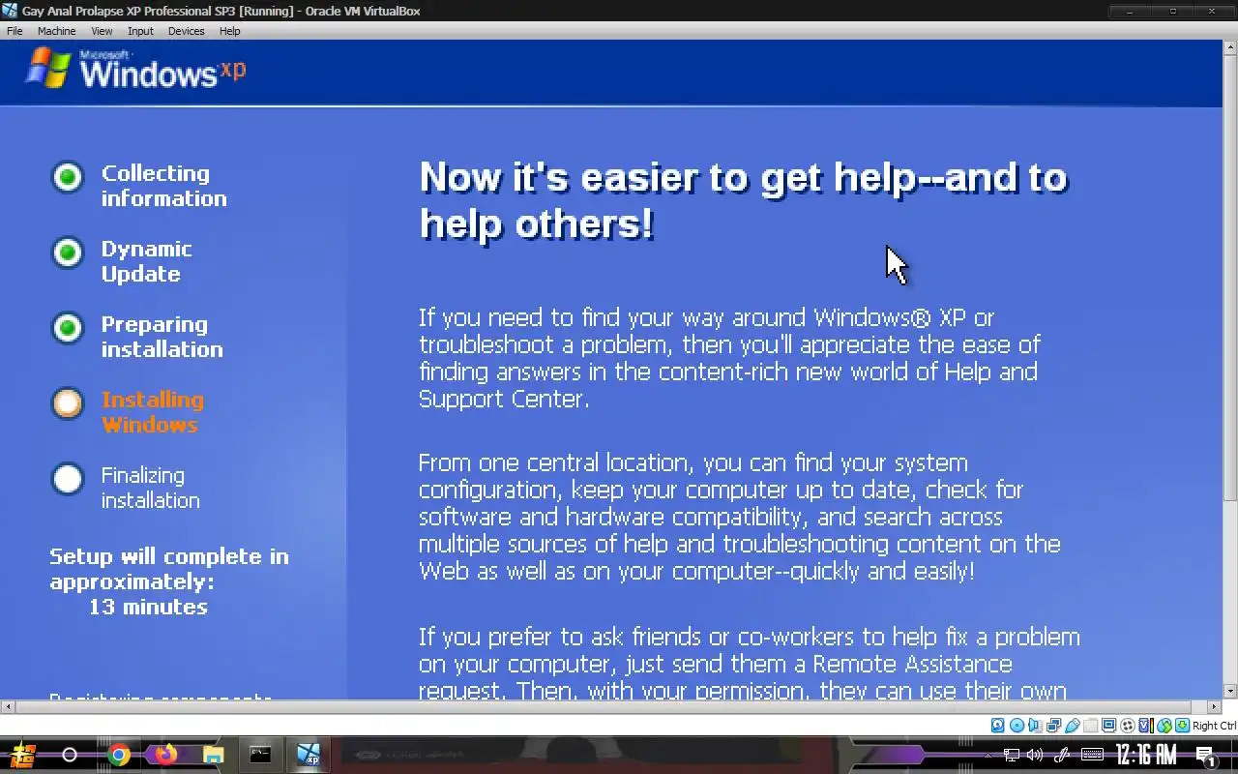Screen dimensions: 1238x774
Task: Launch Google Chrome from the taskbar
Action: tap(119, 755)
